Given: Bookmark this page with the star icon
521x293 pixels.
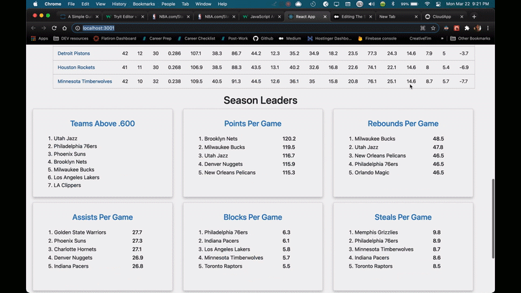Looking at the screenshot, I should (433, 28).
